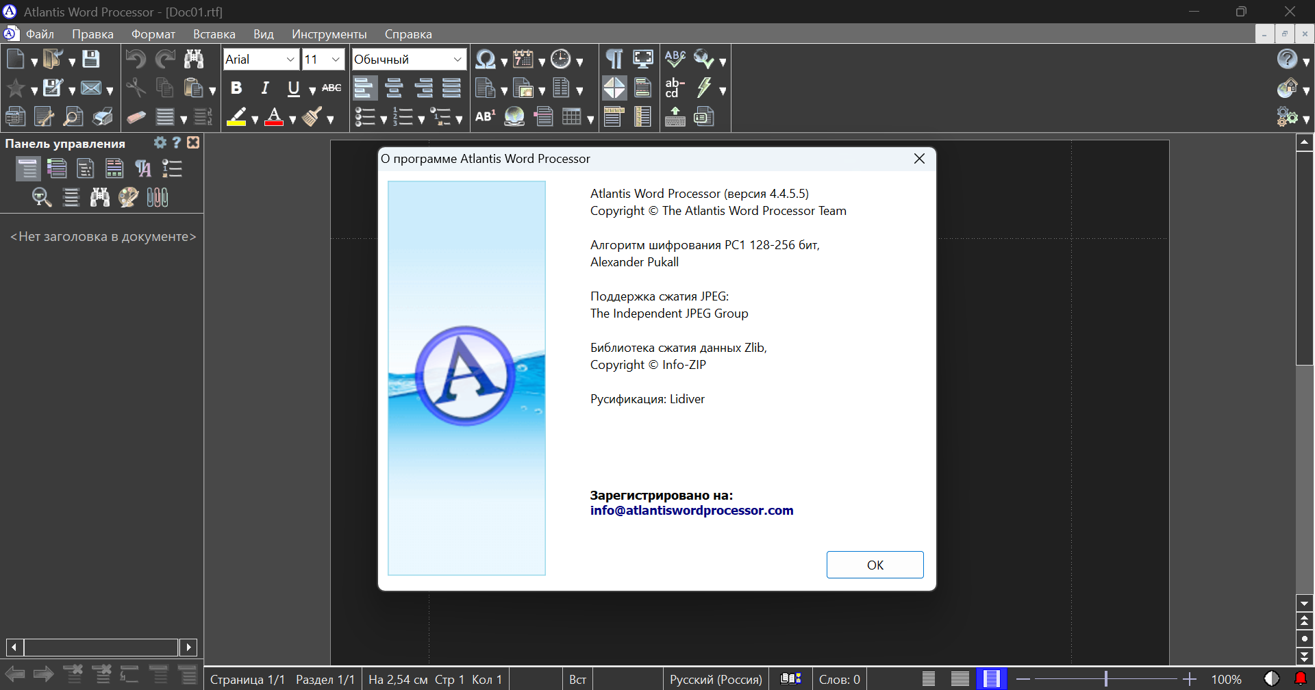Open Find with the binoculars icon
This screenshot has height=690, width=1315.
[194, 59]
